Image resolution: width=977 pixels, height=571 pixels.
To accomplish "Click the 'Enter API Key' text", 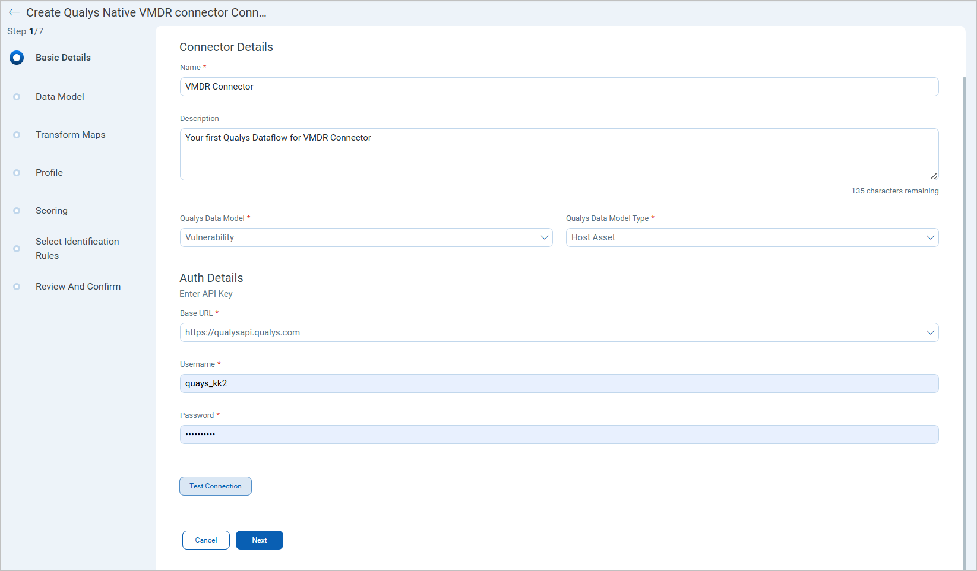I will point(206,294).
